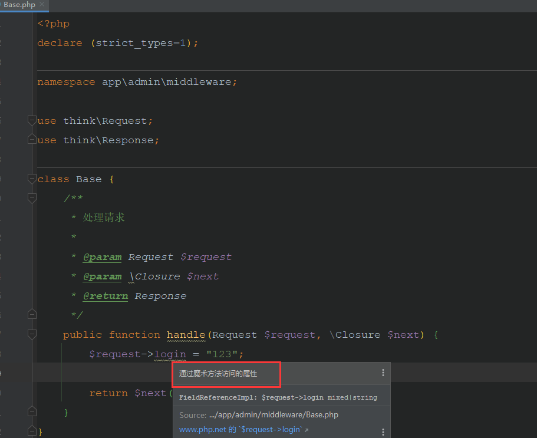Image resolution: width=537 pixels, height=438 pixels.
Task: Click the Source path app/admin/middleware/Base.php
Action: [274, 415]
